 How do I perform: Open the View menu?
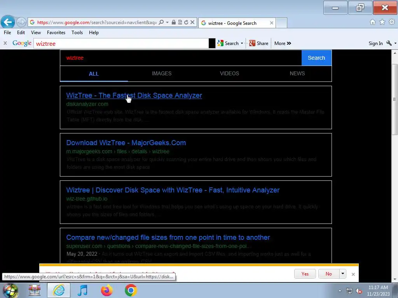[36, 33]
